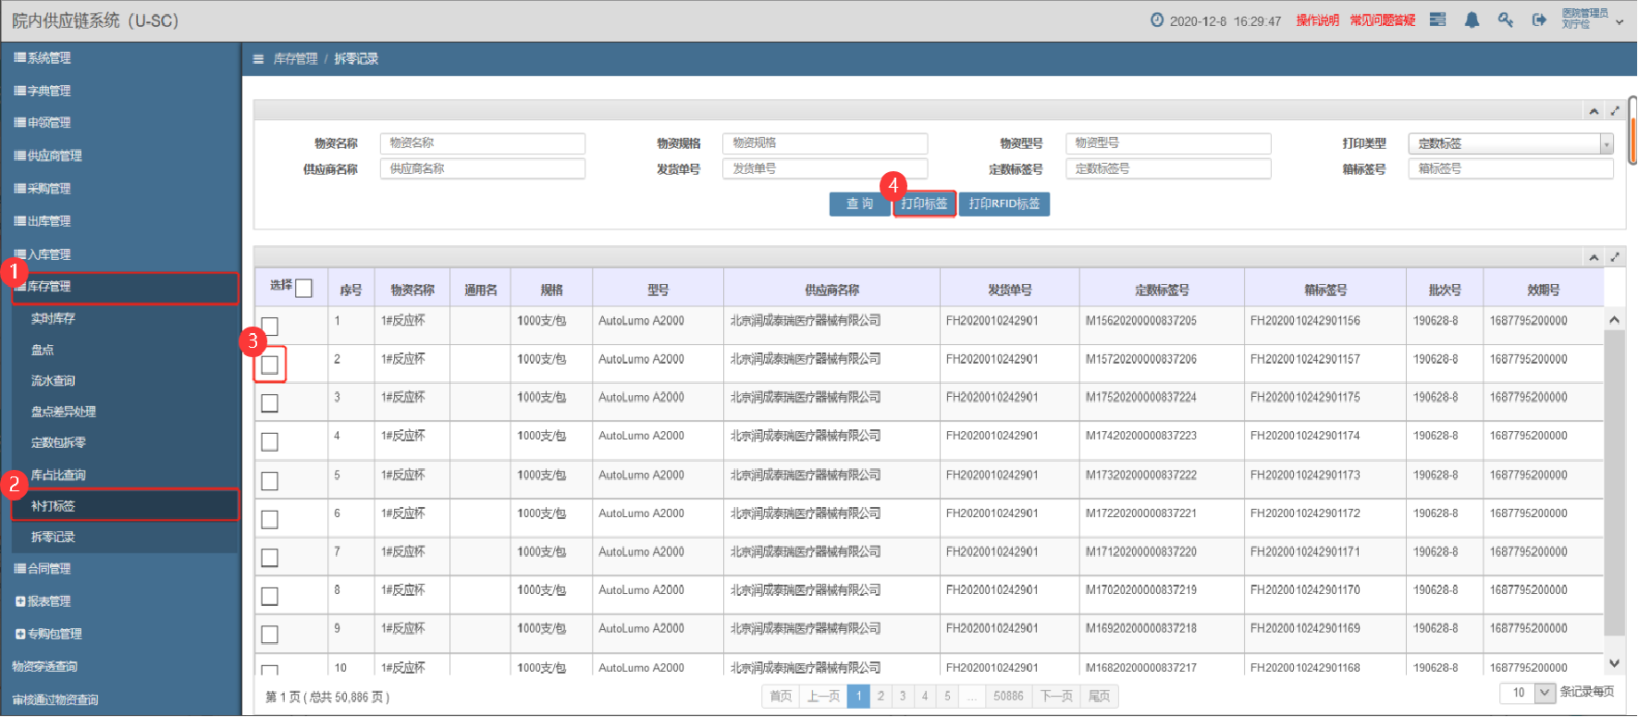Screen dimensions: 1638x717
Task: Click the key password icon
Action: (x=1506, y=19)
